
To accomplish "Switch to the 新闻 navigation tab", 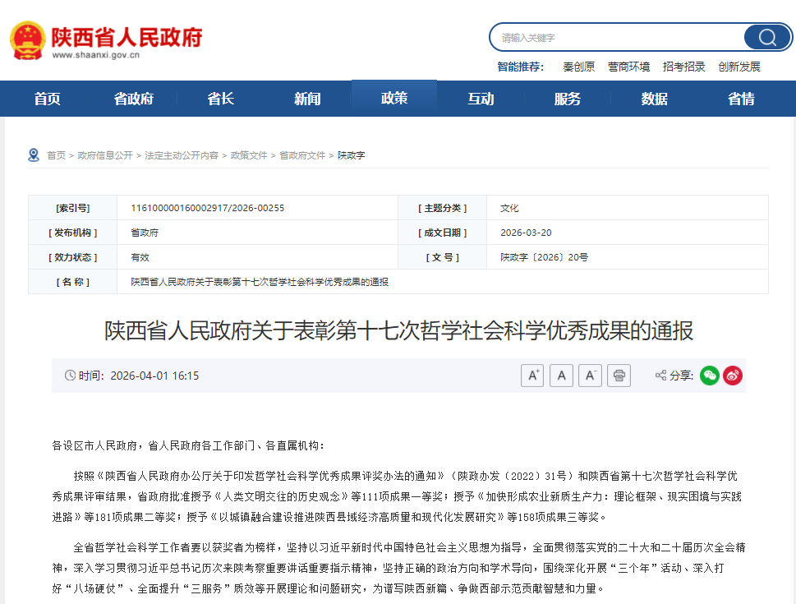I will tap(306, 98).
